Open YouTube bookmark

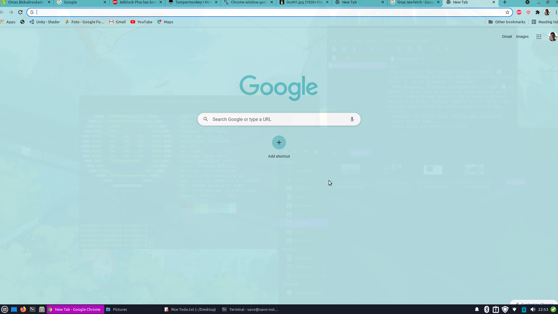[142, 22]
